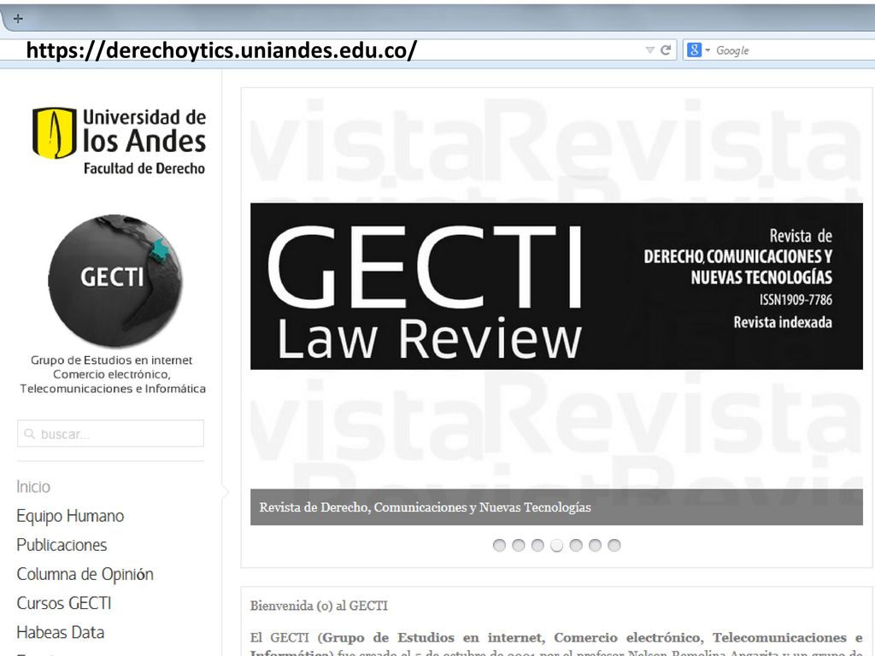Select the third slideshow dot
Screen dimensions: 875x656
coord(537,545)
